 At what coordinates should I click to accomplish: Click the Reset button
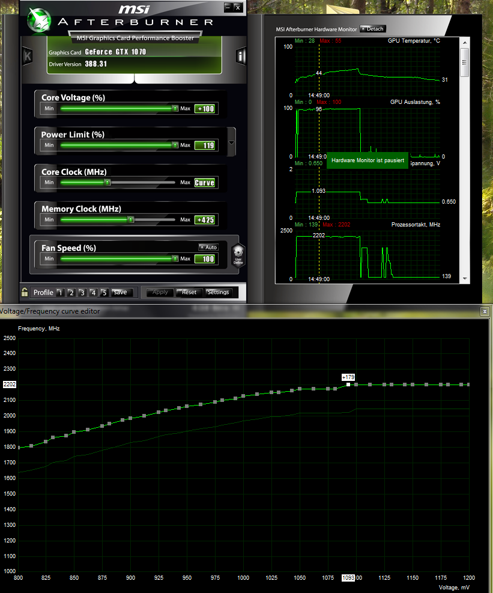pos(189,293)
